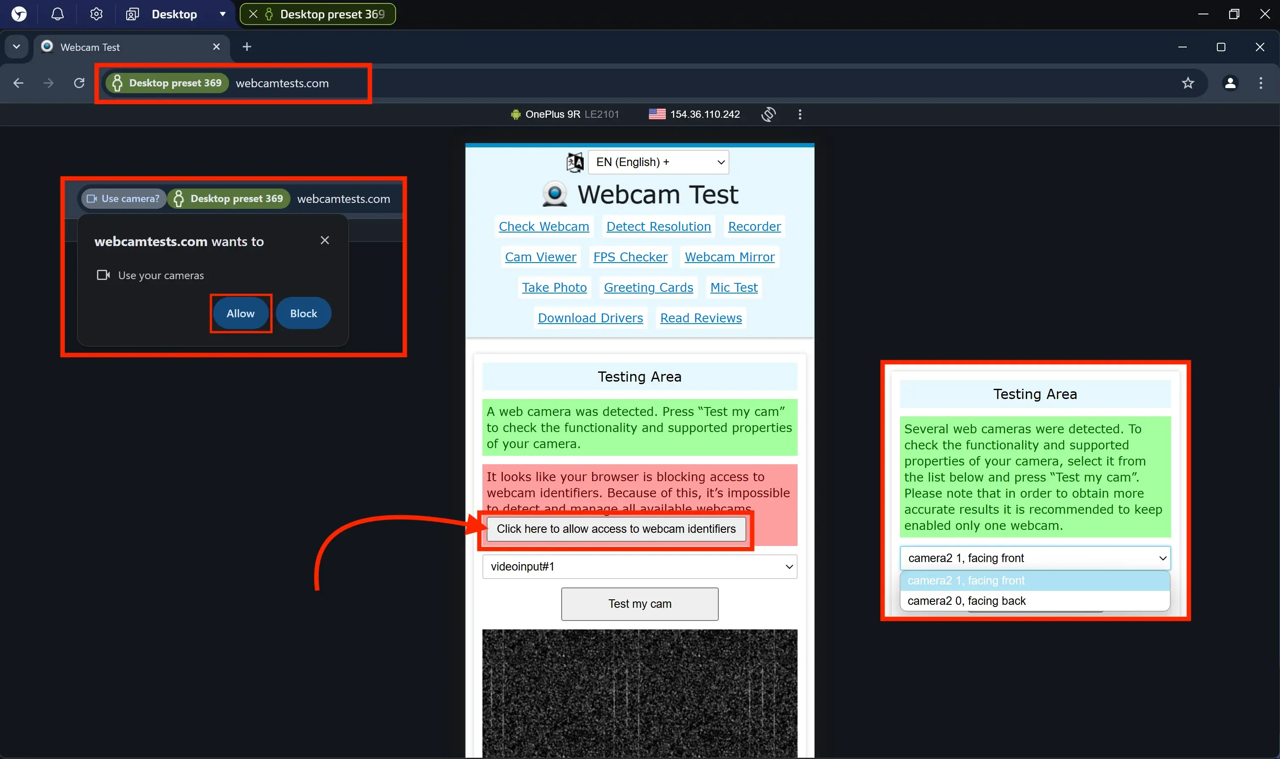1280x759 pixels.
Task: Go back with the back arrow
Action: (x=18, y=83)
